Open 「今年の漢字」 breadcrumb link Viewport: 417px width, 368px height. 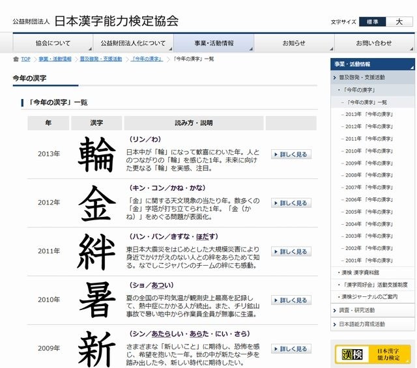click(147, 59)
